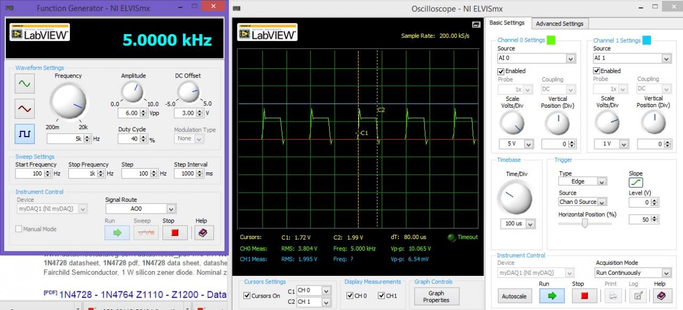The width and height of the screenshot is (683, 310).
Task: Click the Amplitude value field showing 6.00
Action: coord(129,113)
